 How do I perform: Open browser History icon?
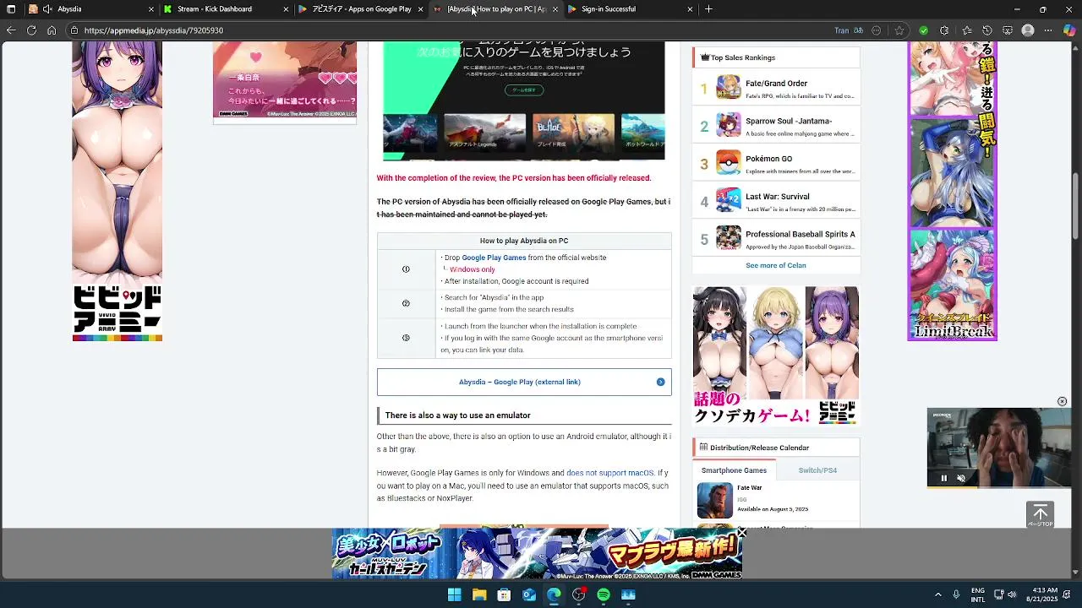click(x=986, y=30)
